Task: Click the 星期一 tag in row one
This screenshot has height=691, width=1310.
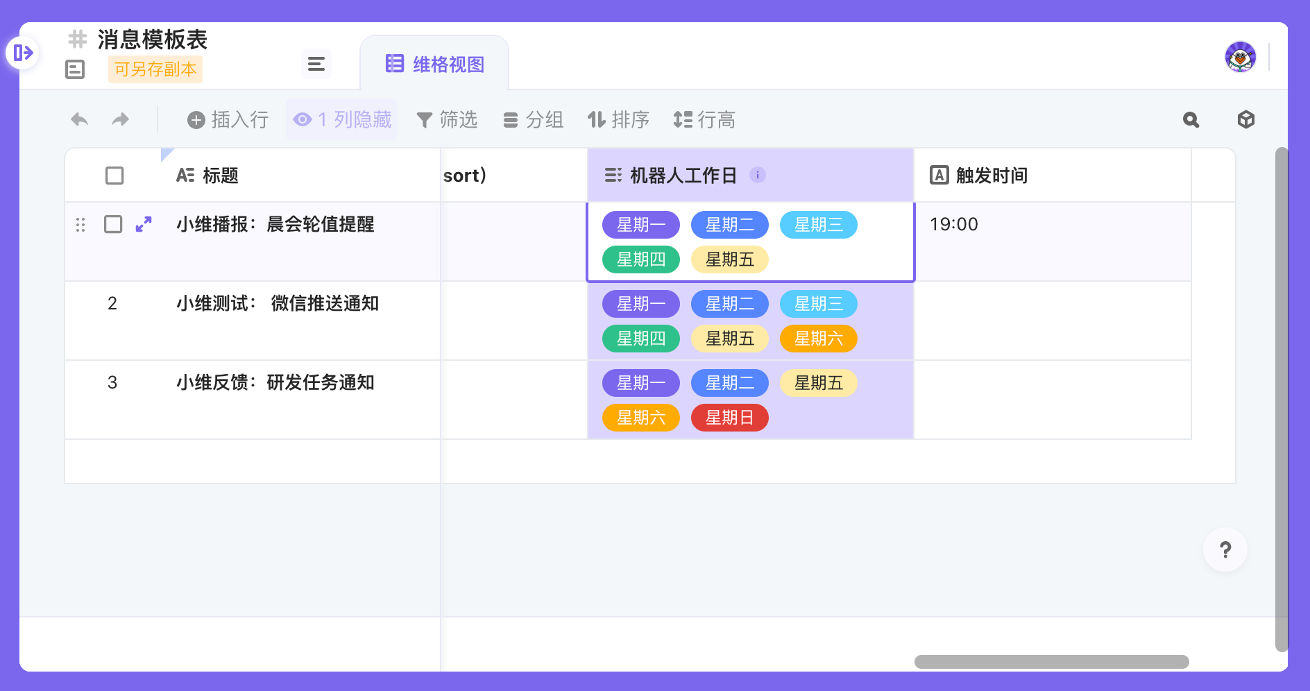Action: coord(641,225)
